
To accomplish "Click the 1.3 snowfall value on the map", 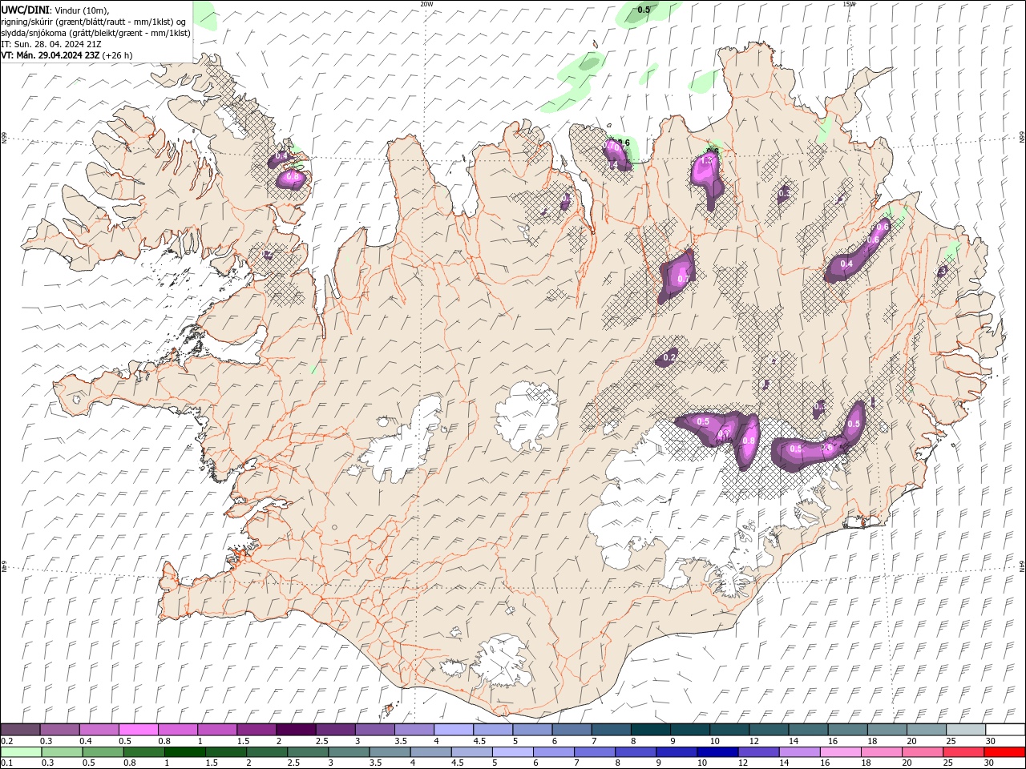I will click(x=706, y=161).
